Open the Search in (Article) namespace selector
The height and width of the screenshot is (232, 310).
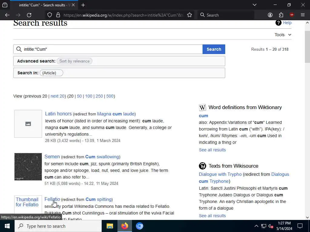point(51,73)
